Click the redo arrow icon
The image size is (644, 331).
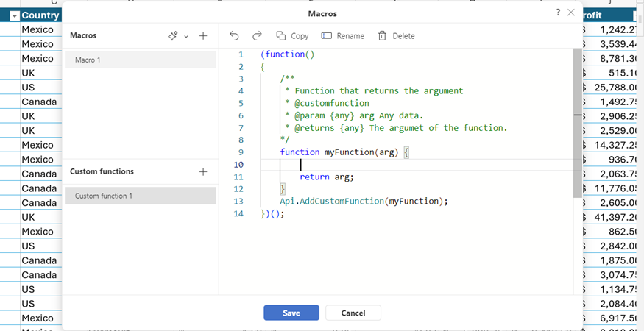(257, 36)
